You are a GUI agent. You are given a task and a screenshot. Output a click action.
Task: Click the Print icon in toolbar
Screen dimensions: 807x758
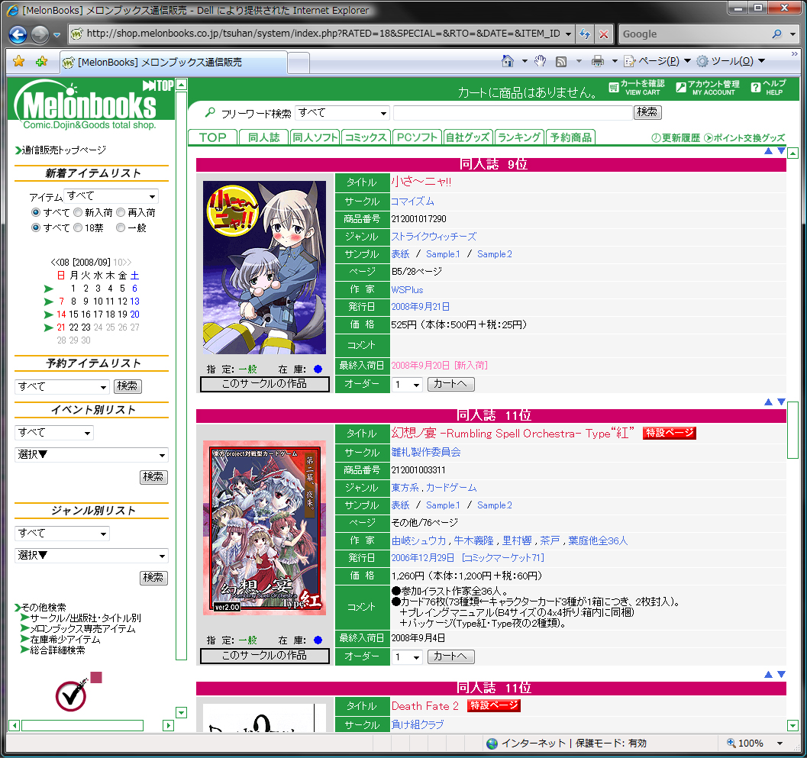click(x=598, y=61)
